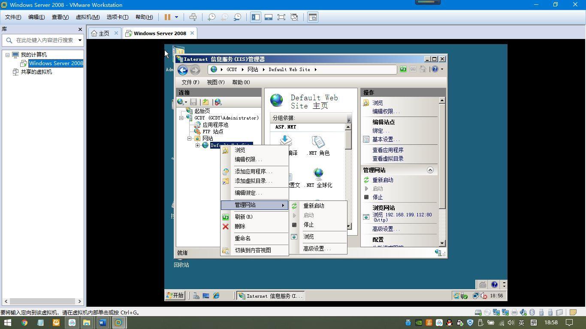586x329 pixels.
Task: Click take snapshot toolbar icon
Action: pyautogui.click(x=211, y=17)
